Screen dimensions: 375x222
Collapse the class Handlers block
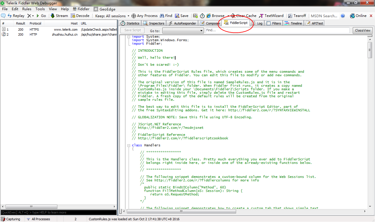click(129, 145)
